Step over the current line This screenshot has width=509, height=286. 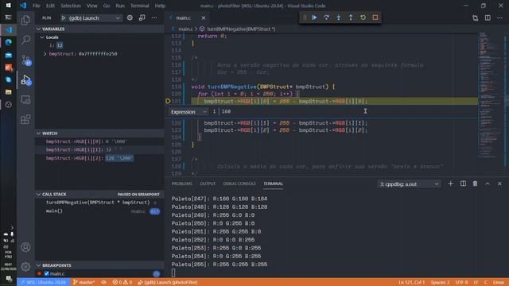[x=326, y=17]
